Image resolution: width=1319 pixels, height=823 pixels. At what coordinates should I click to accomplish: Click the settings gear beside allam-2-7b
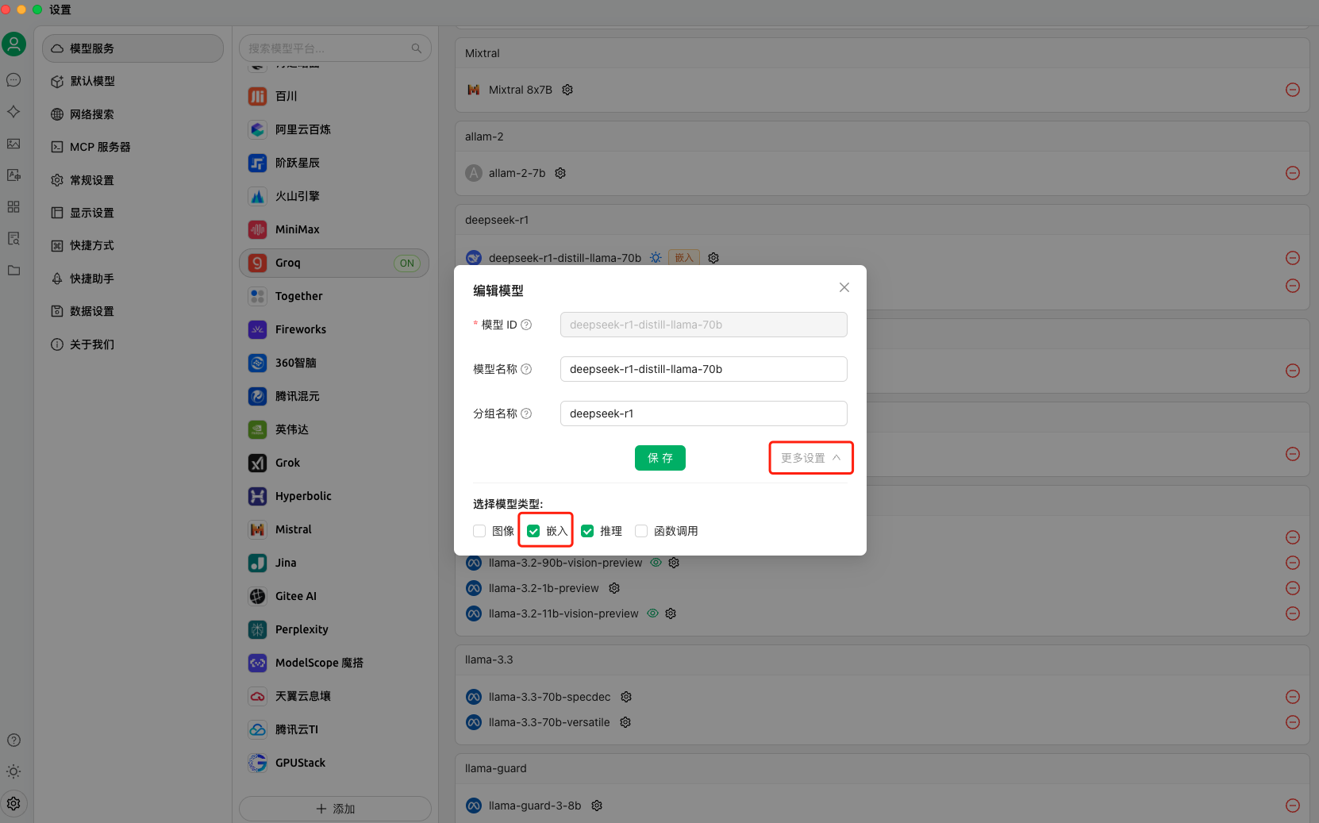[560, 173]
